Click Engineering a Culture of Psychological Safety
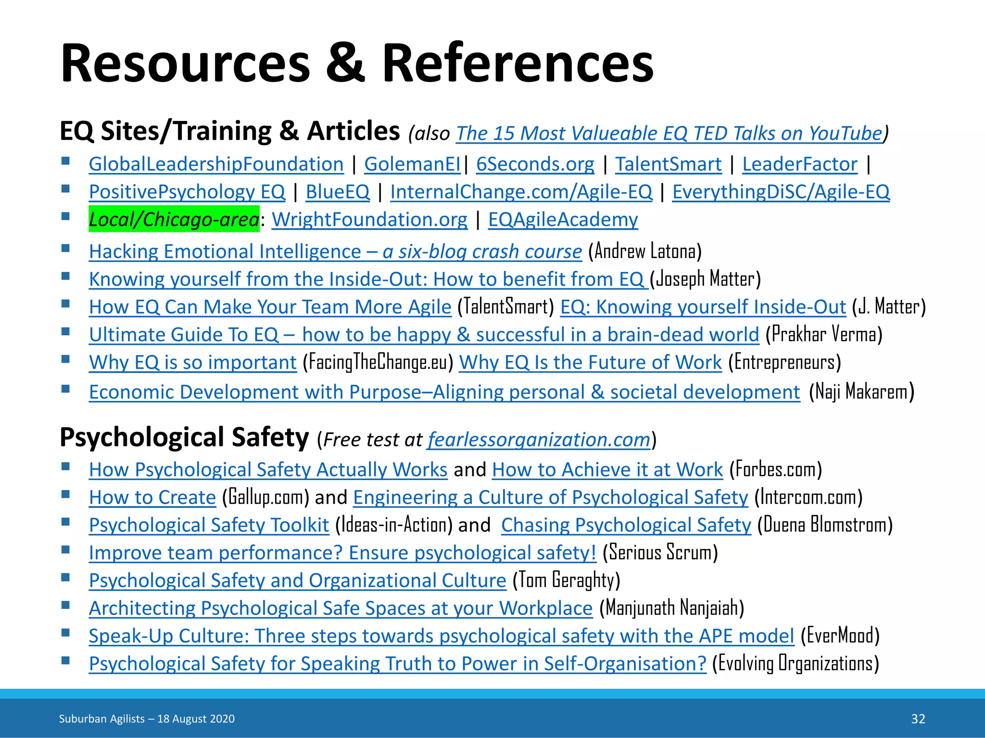 click(x=550, y=497)
